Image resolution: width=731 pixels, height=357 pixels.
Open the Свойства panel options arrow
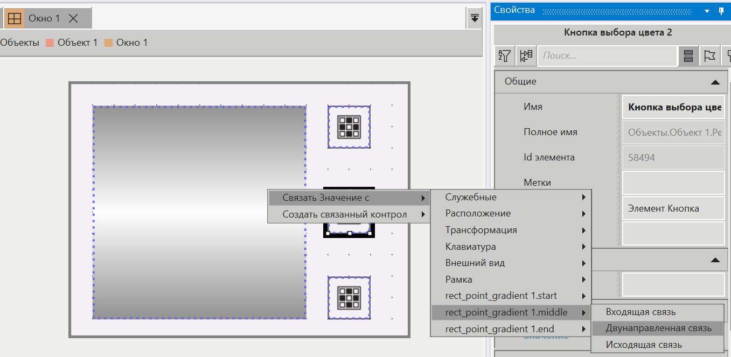(x=707, y=10)
